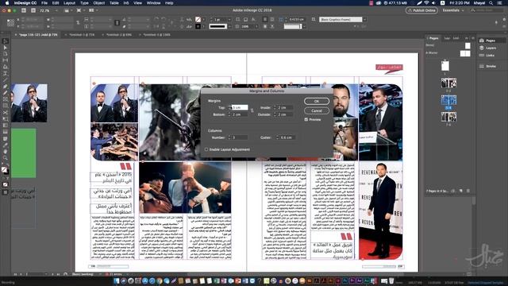The height and width of the screenshot is (286, 508).
Task: Select the Gradient Swatch tool
Action: [6, 126]
